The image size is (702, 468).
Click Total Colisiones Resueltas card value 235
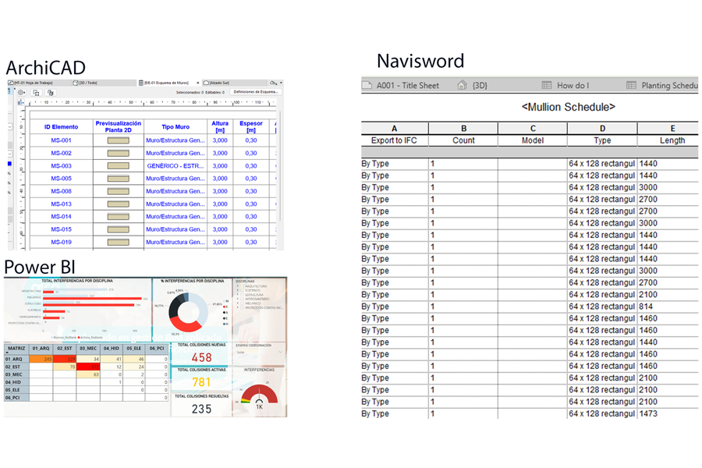click(x=201, y=409)
